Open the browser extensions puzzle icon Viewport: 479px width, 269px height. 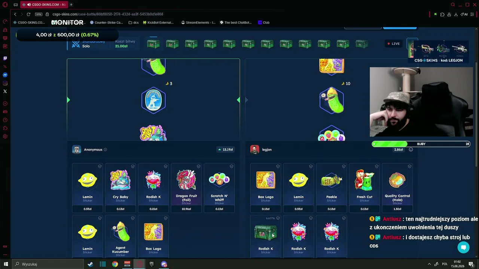pyautogui.click(x=442, y=14)
